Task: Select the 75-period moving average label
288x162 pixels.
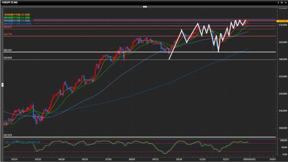Action: click(x=17, y=21)
